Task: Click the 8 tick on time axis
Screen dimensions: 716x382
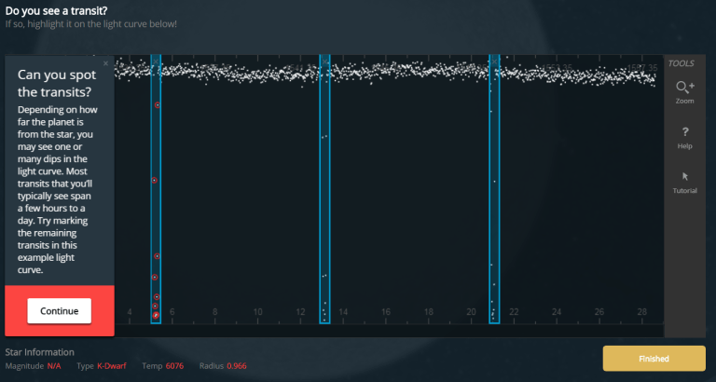Action: pos(215,311)
